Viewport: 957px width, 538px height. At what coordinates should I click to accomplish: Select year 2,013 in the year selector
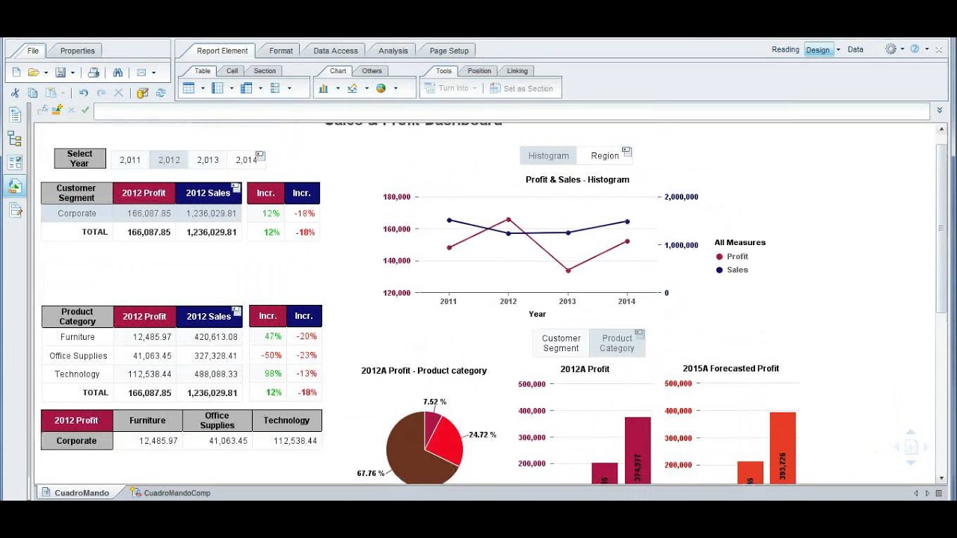pyautogui.click(x=208, y=160)
